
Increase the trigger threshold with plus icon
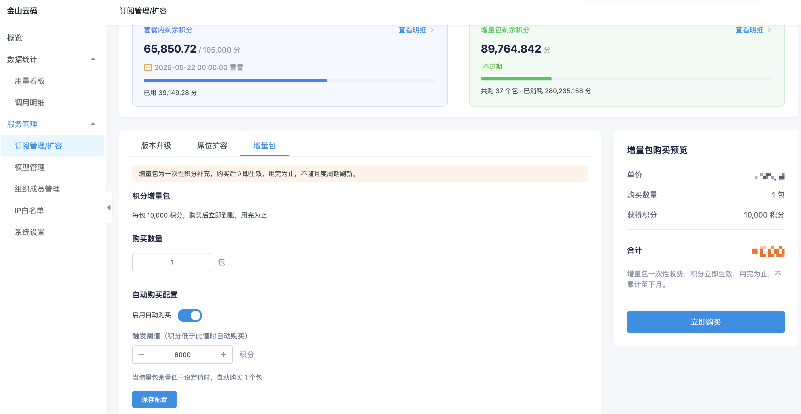(x=223, y=355)
